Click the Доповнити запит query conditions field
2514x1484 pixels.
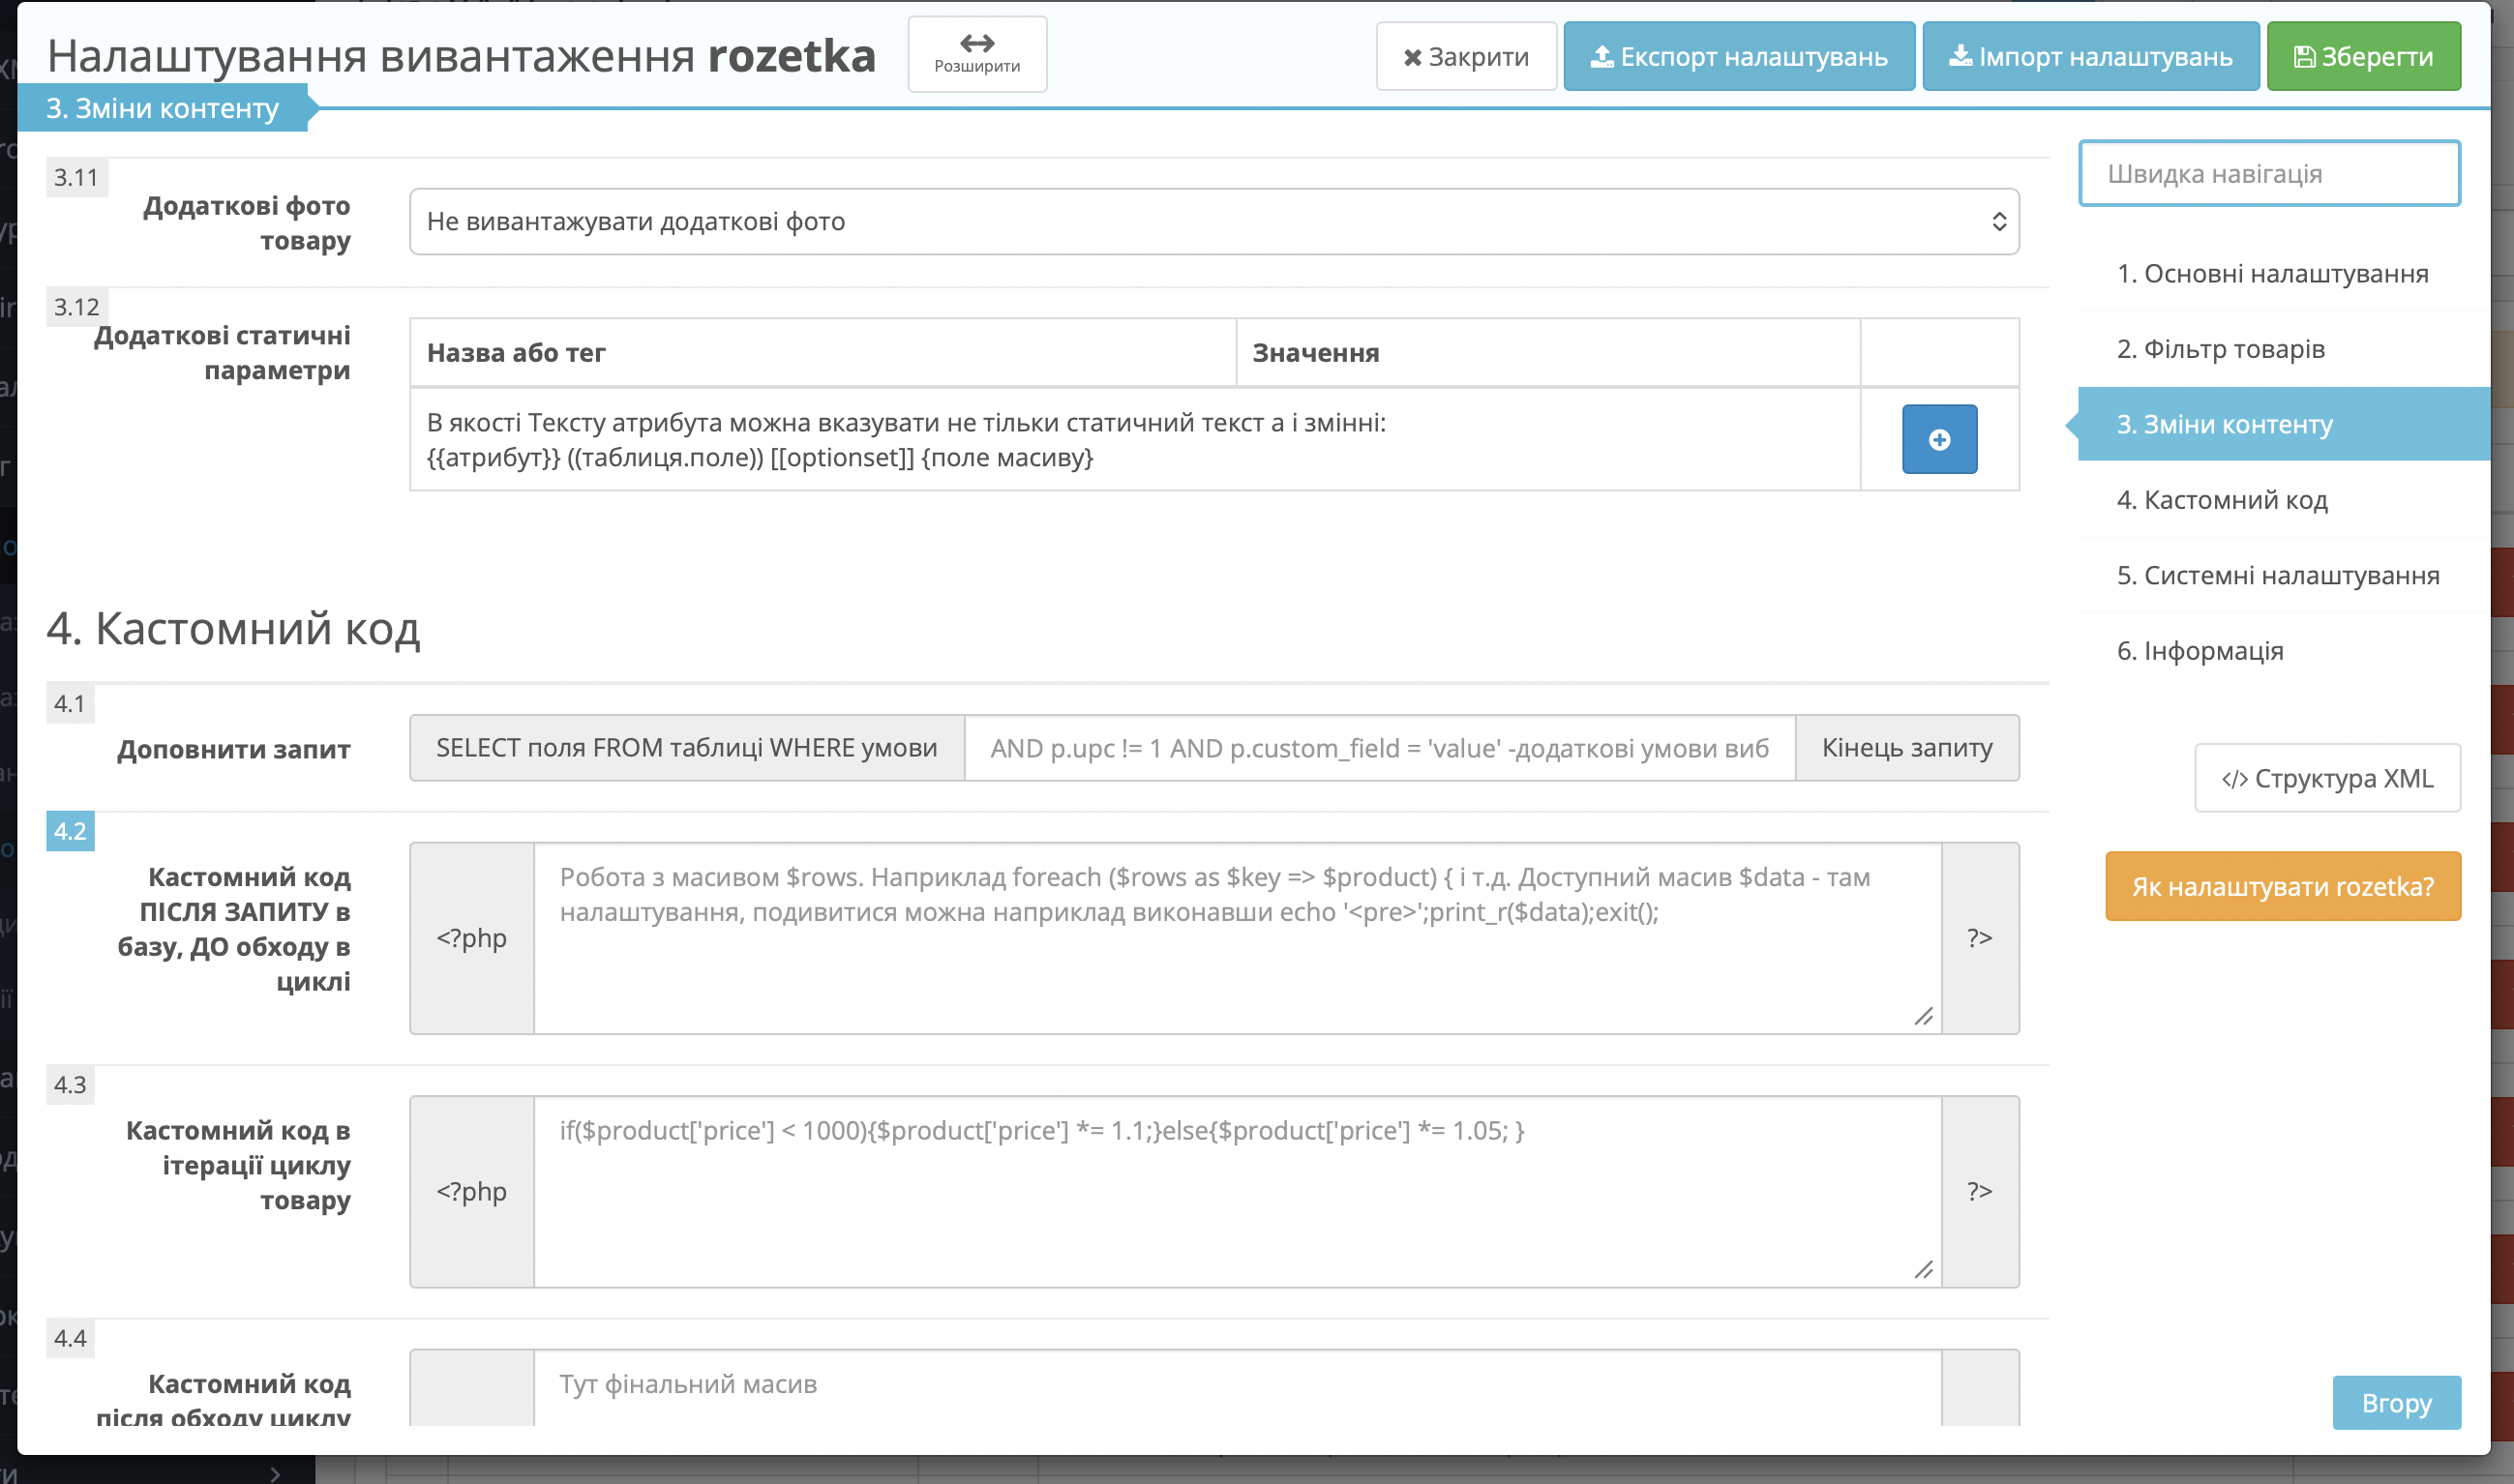tap(1379, 748)
